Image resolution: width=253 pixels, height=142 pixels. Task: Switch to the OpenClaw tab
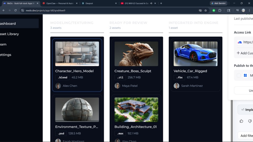60,3
